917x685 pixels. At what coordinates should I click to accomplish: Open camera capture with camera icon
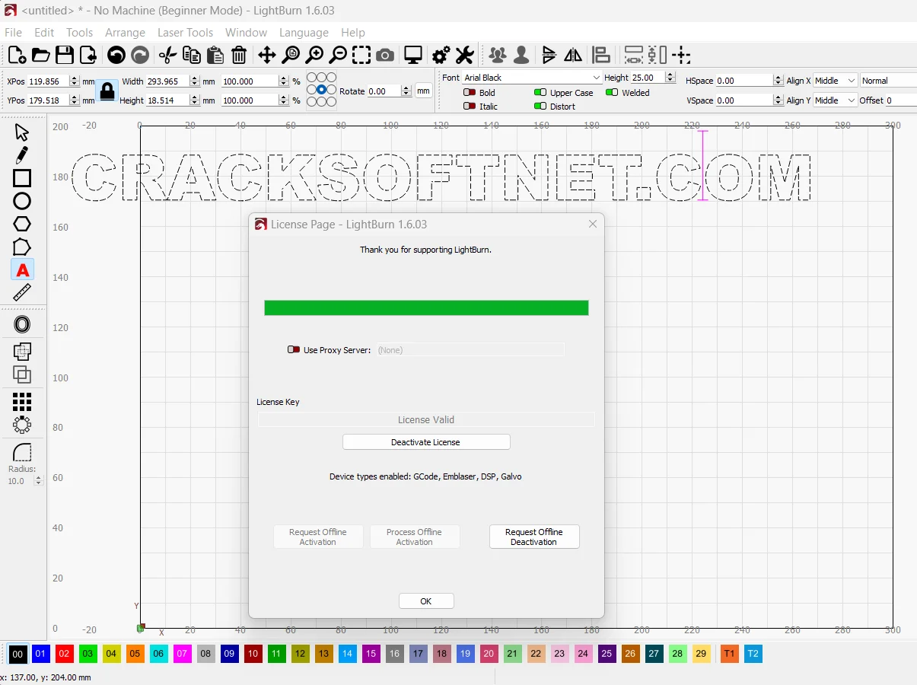pyautogui.click(x=385, y=55)
